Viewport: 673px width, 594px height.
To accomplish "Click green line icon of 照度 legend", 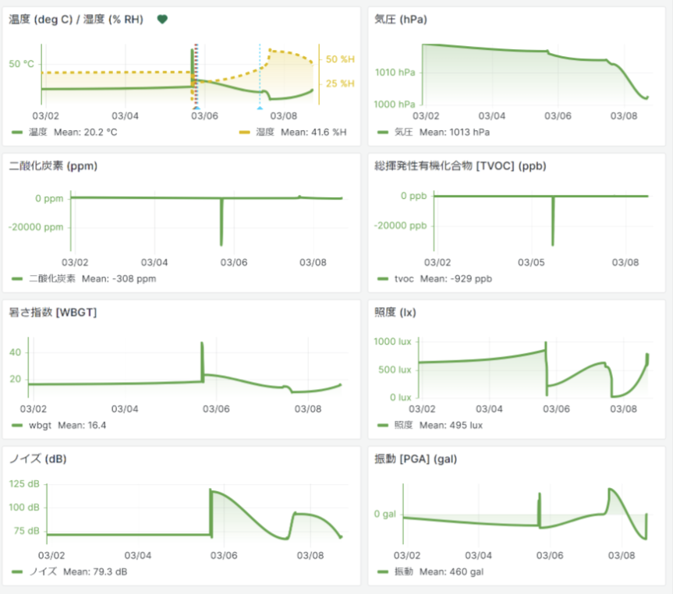I will (x=382, y=425).
